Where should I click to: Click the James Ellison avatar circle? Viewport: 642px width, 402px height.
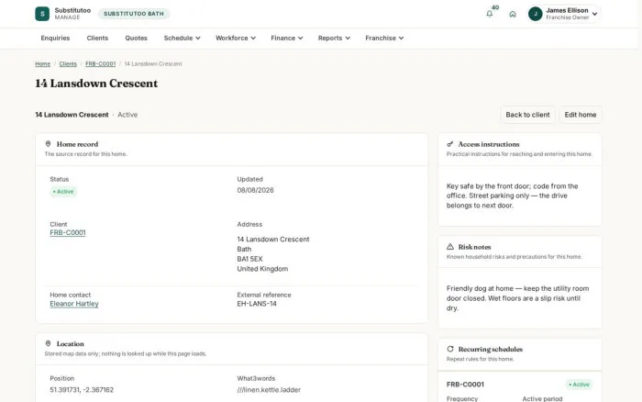(x=535, y=14)
